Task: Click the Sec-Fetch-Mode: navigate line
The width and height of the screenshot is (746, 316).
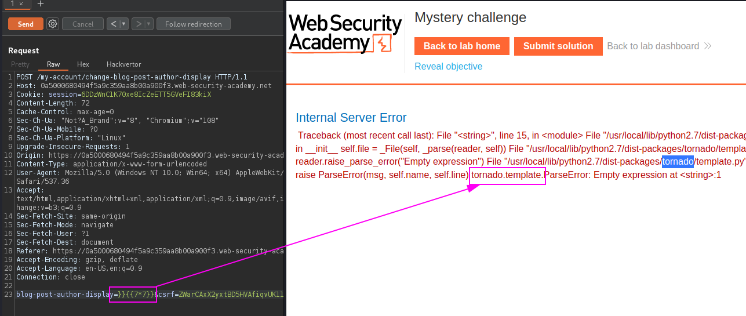Action: point(65,225)
